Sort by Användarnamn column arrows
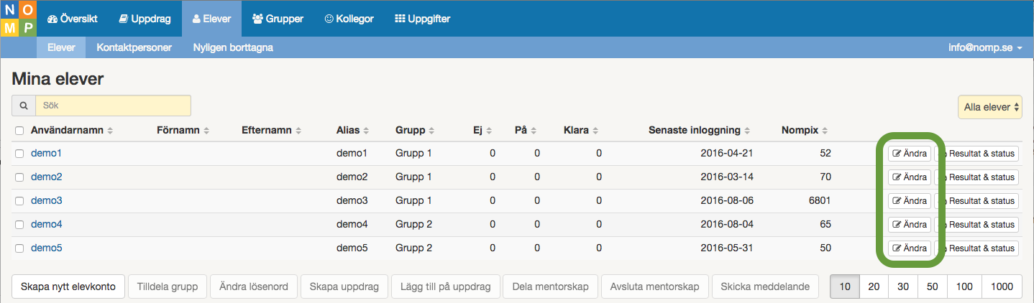The height and width of the screenshot is (303, 1034). tap(111, 131)
